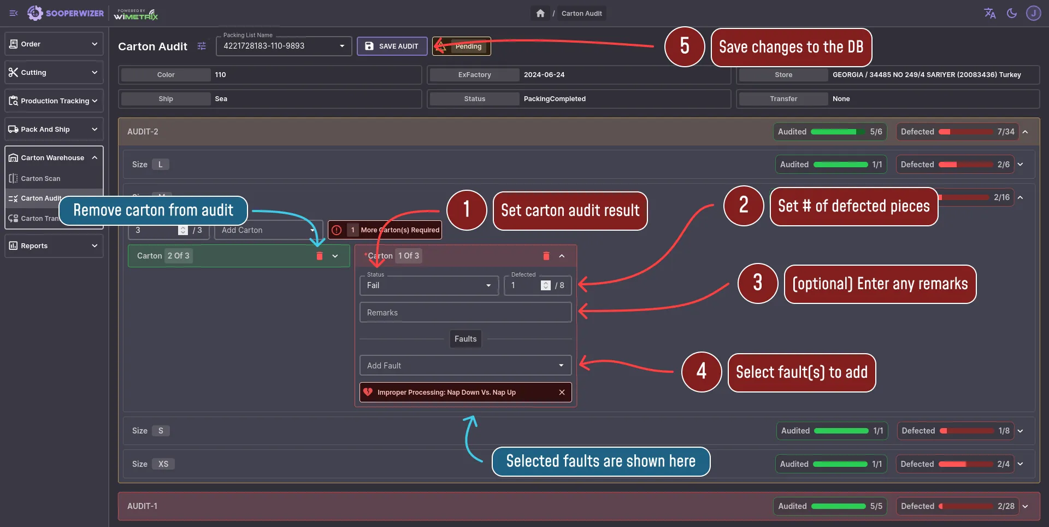The width and height of the screenshot is (1049, 527).
Task: Collapse sidebar with the hamburger menu icon
Action: [x=14, y=14]
